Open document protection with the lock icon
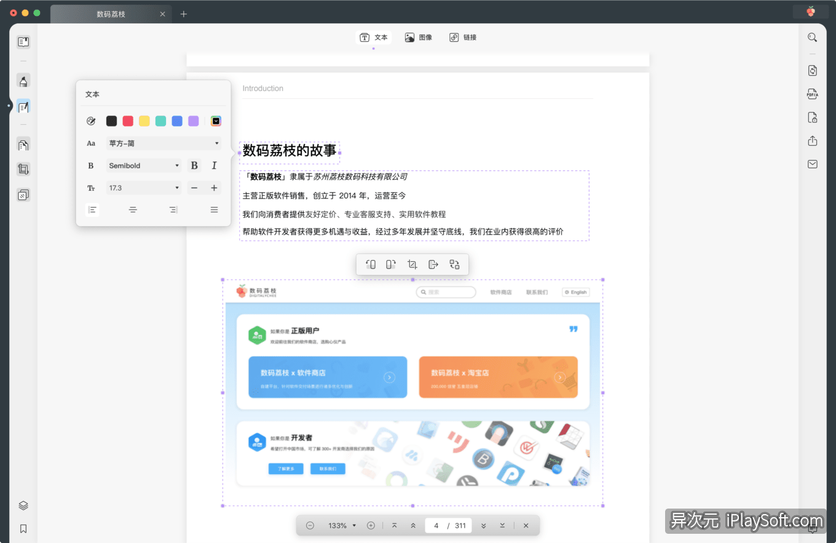Screen dimensions: 836x543 click(x=812, y=117)
